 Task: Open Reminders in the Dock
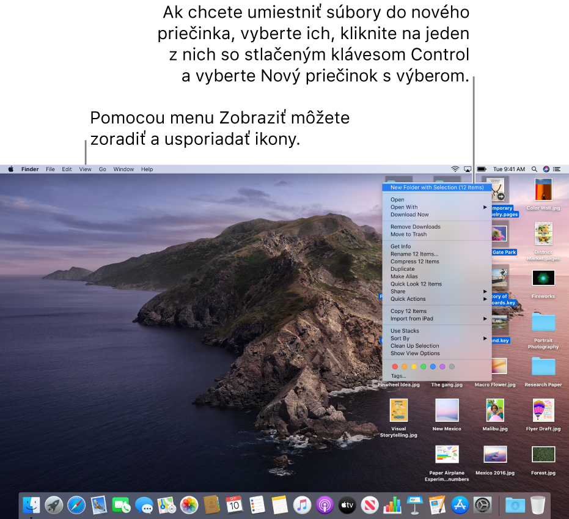coord(257,505)
